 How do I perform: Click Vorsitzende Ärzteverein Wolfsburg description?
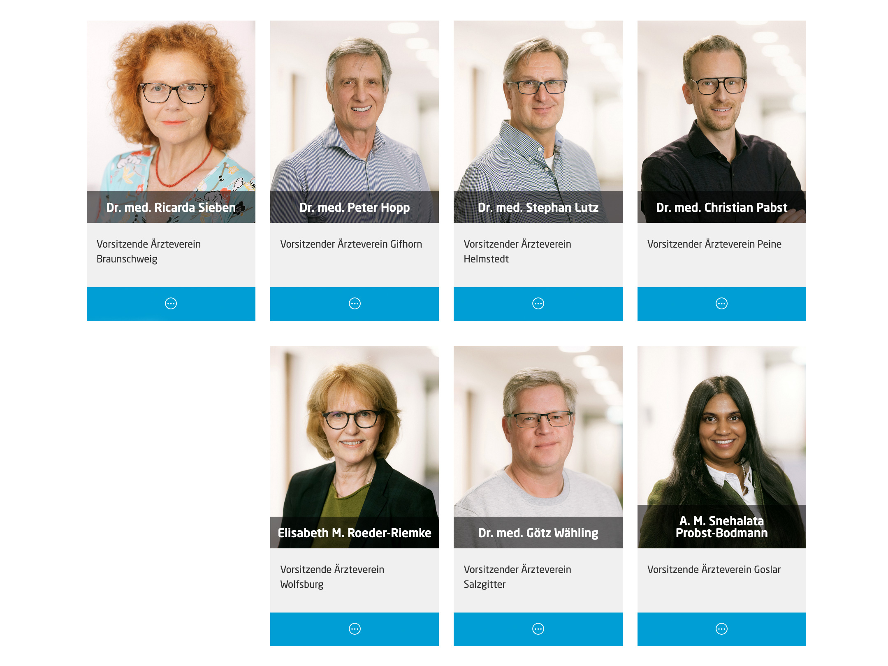tap(332, 577)
